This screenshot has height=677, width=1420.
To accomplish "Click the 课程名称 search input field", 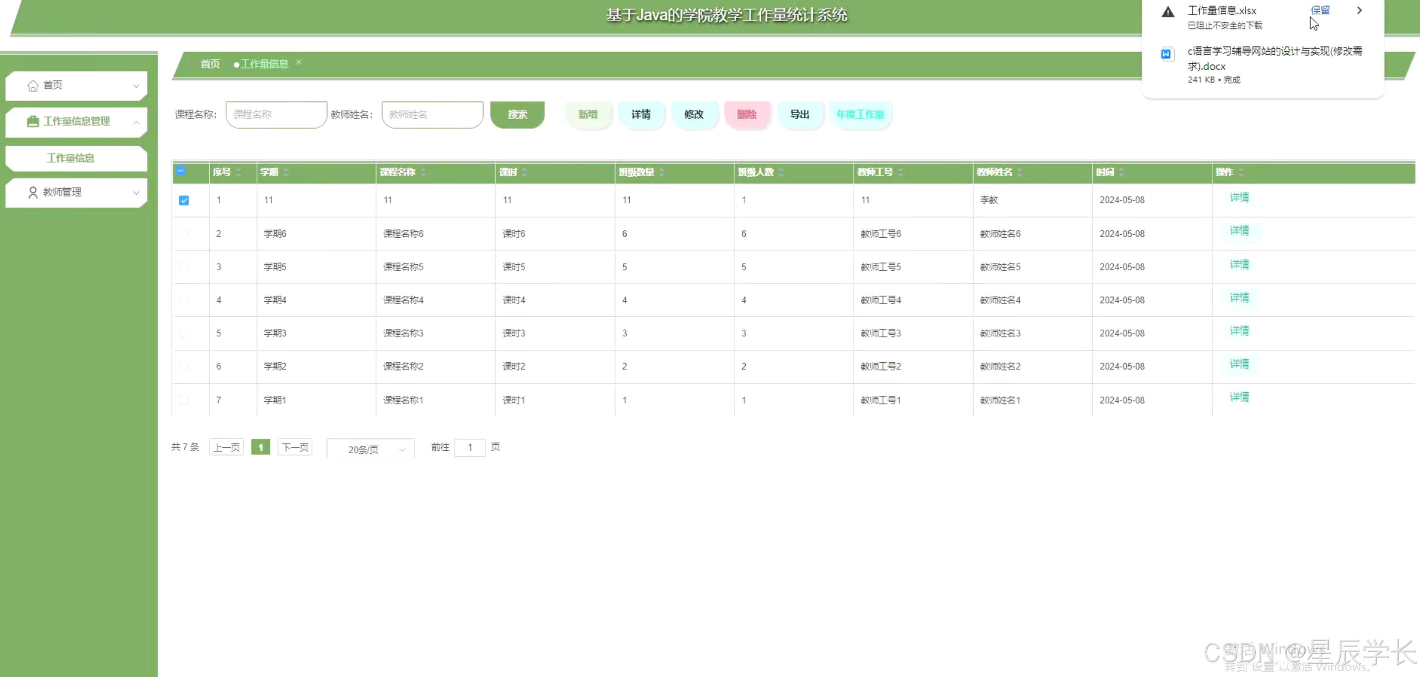I will point(276,115).
